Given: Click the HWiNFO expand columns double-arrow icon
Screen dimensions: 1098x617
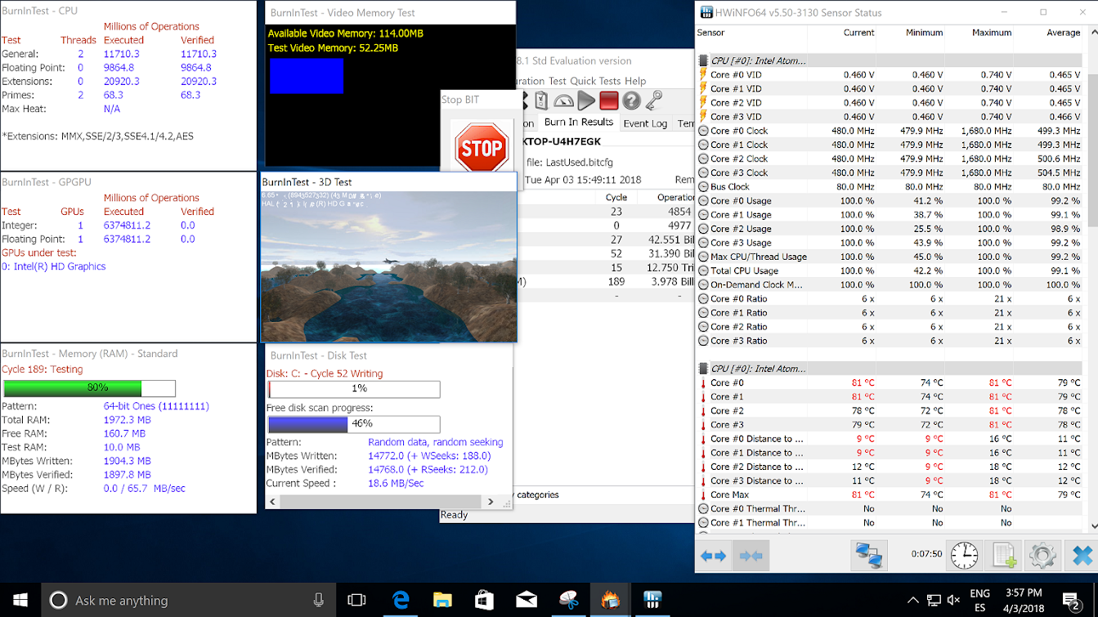Looking at the screenshot, I should [x=713, y=556].
